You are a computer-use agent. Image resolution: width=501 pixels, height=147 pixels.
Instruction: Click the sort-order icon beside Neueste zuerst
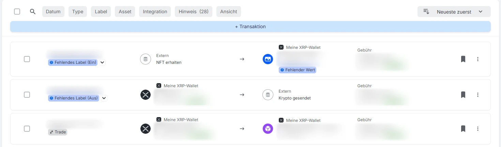tap(426, 12)
